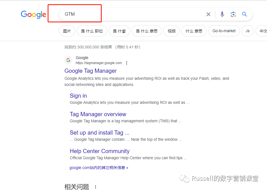Choose the 是什么职位 suggestion chip
Image resolution: width=267 pixels, height=190 pixels.
(x=92, y=31)
